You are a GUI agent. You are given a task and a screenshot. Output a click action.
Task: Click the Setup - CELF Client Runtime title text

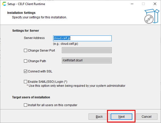pos(26,4)
